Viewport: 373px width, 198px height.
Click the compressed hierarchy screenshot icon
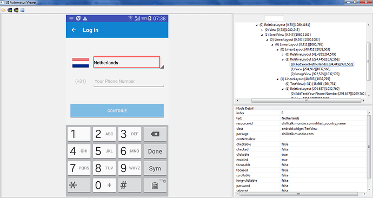(x=16, y=10)
